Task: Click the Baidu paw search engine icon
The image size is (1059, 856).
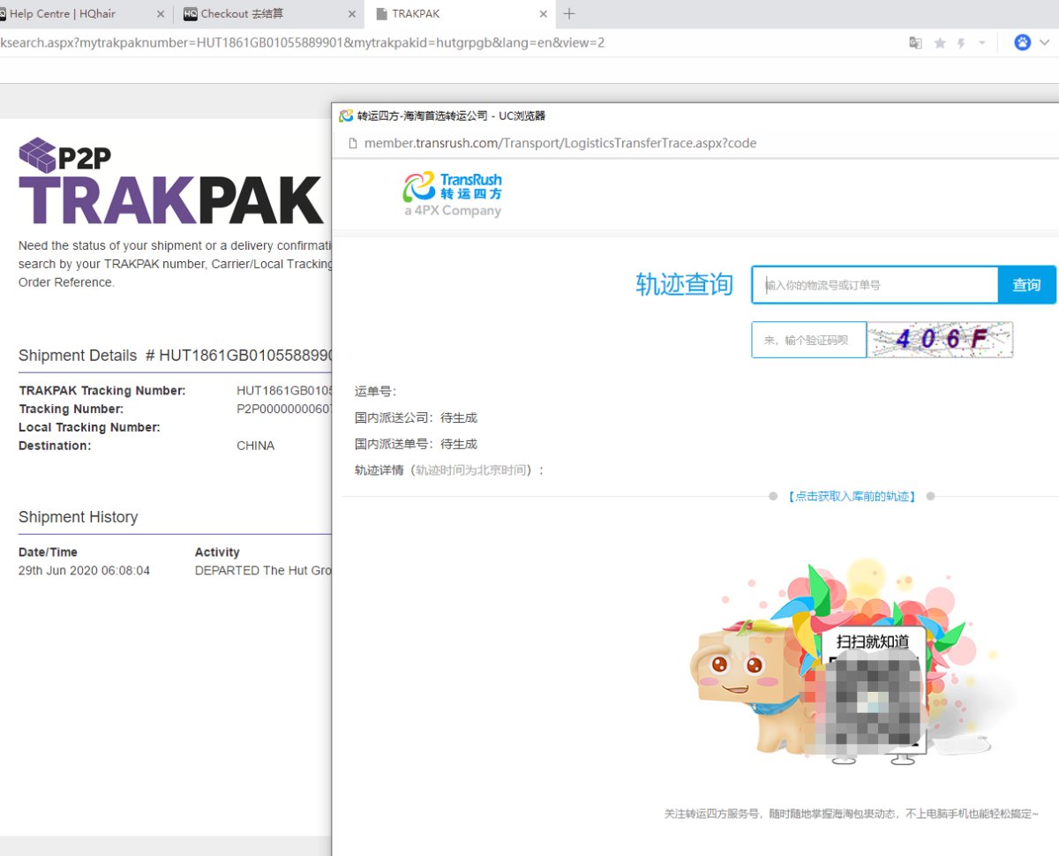Action: click(x=1022, y=42)
